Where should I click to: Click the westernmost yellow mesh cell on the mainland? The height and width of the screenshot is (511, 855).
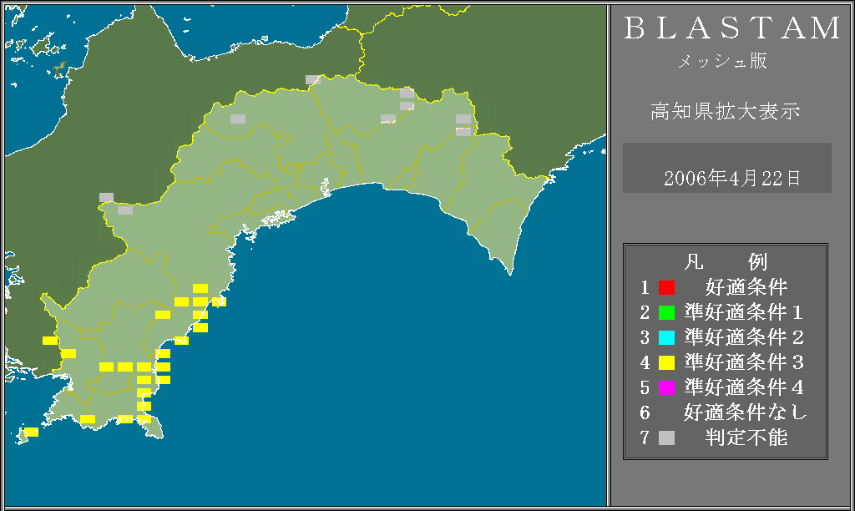[x=50, y=341]
